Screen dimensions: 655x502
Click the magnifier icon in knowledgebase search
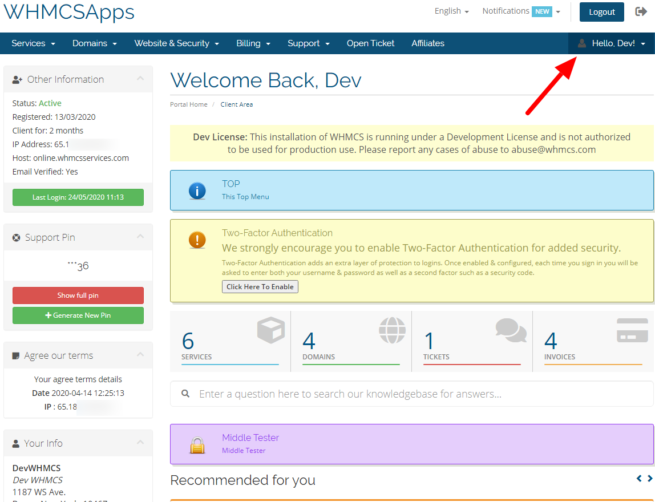(x=185, y=394)
